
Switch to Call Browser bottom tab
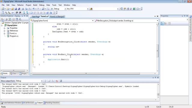tap(28, 103)
